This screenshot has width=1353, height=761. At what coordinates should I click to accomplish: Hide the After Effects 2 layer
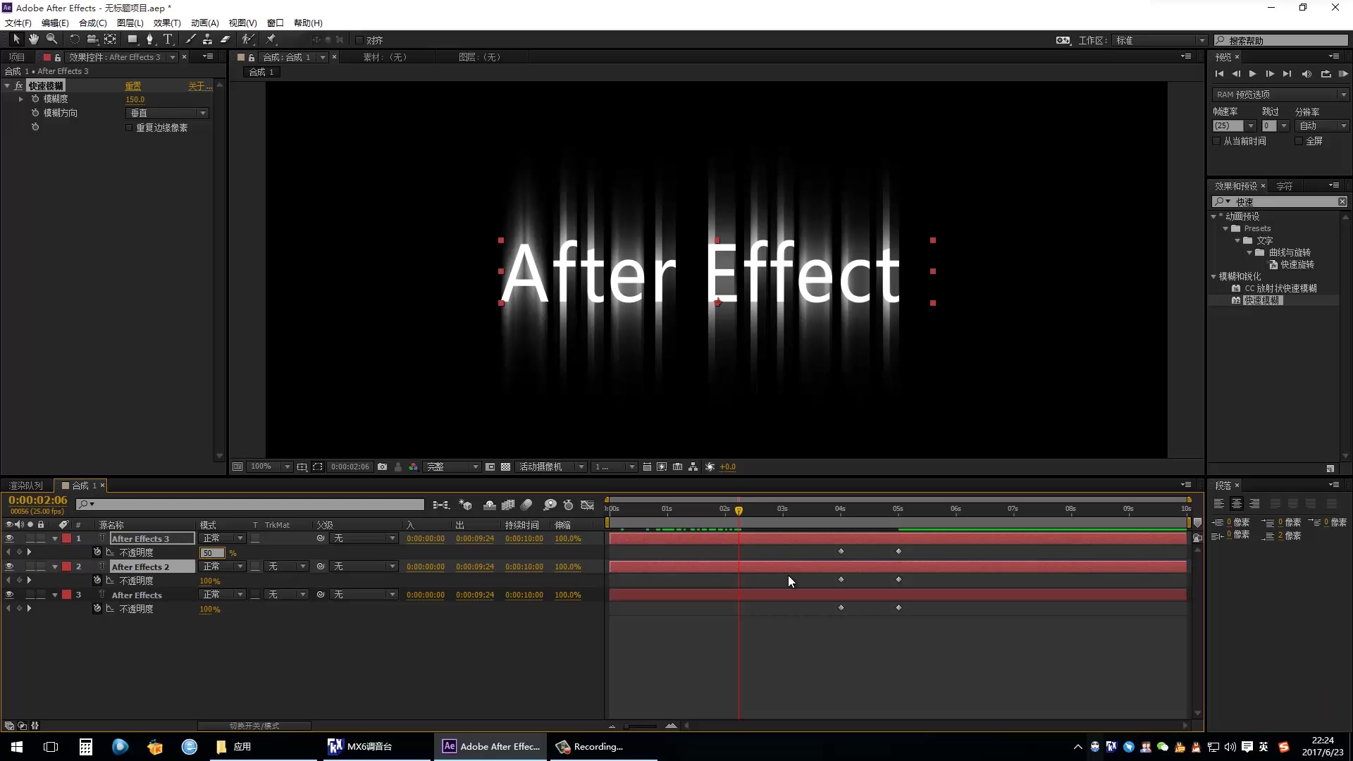point(9,567)
